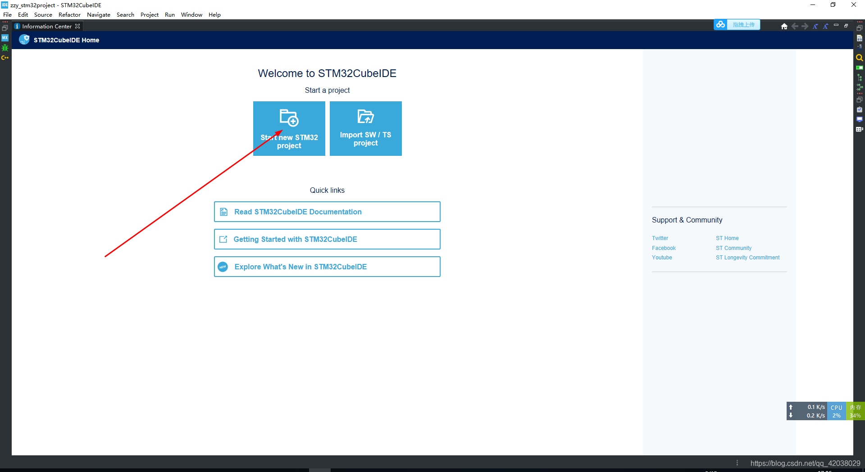Open the Window menu
Viewport: 865px width, 472px height.
click(191, 14)
